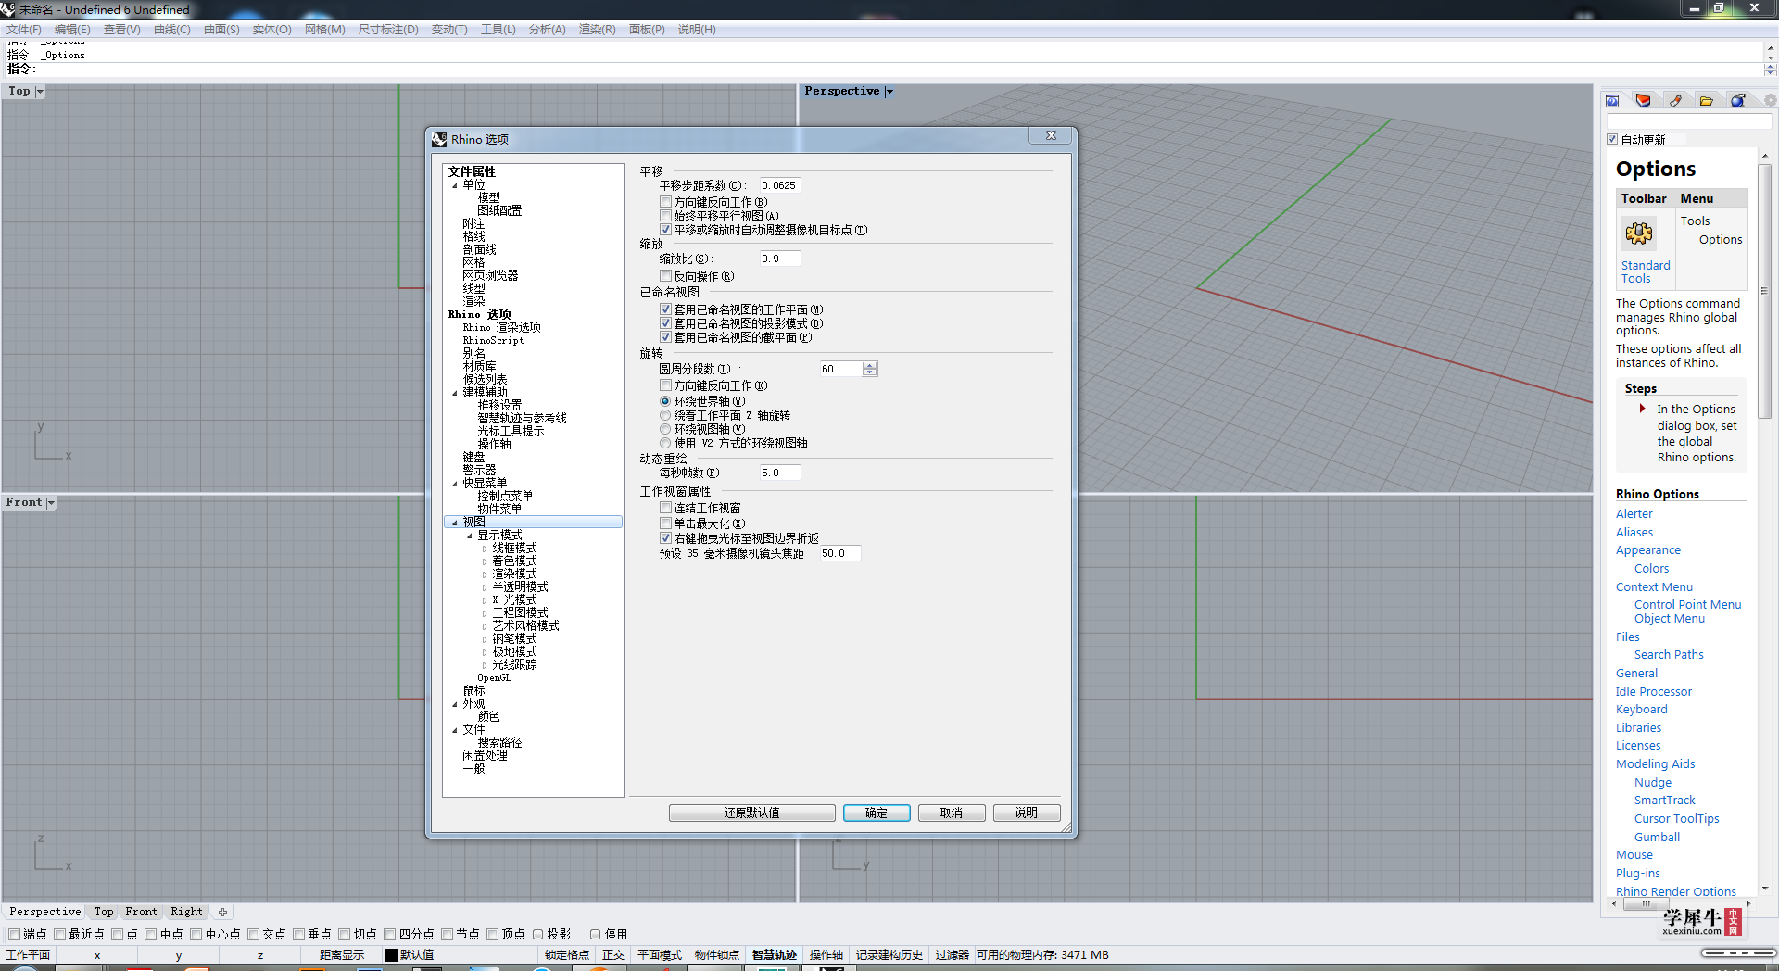Expand the 渲染模式 display mode node

[x=485, y=574]
